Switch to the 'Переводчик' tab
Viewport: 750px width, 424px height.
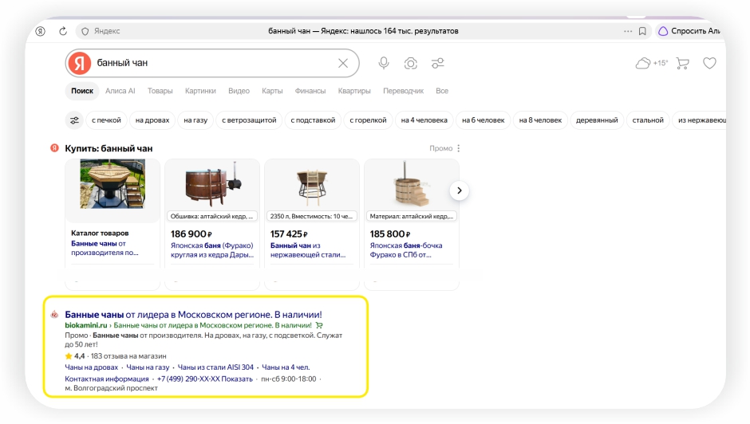click(403, 91)
